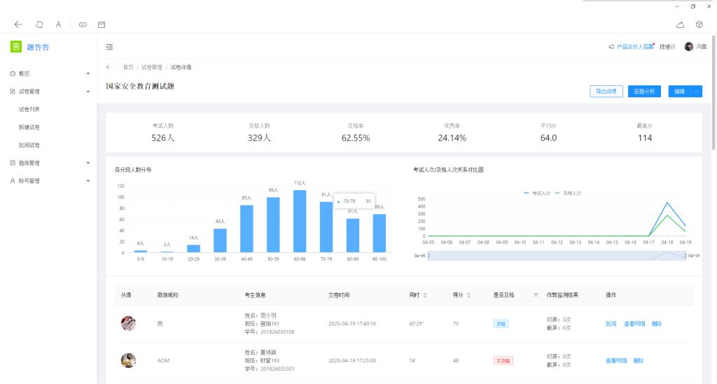Click the font 'A' toolbar icon
The width and height of the screenshot is (717, 384).
59,24
